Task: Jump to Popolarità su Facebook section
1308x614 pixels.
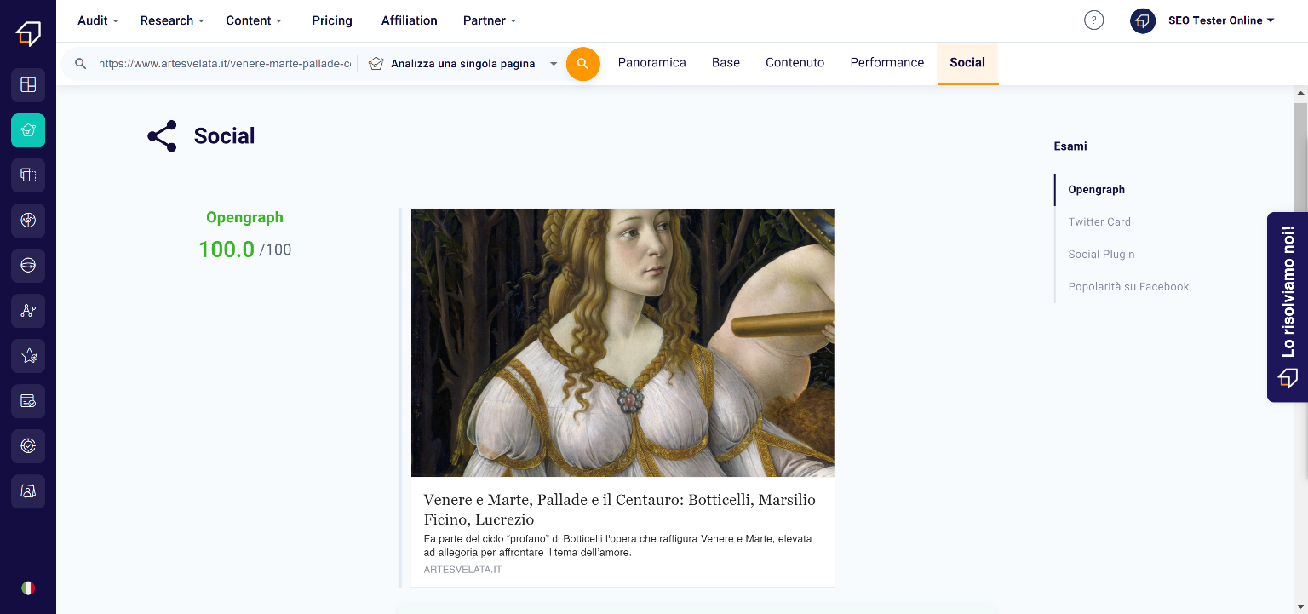Action: pyautogui.click(x=1128, y=287)
